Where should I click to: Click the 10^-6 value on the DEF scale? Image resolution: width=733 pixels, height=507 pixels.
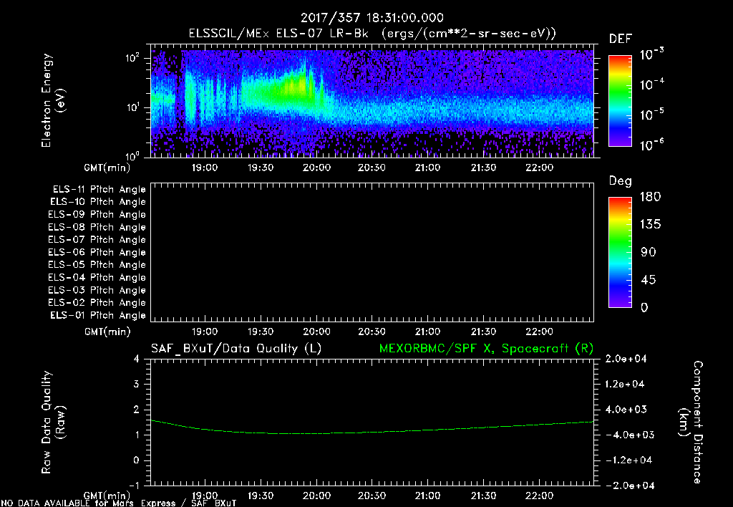coord(652,145)
